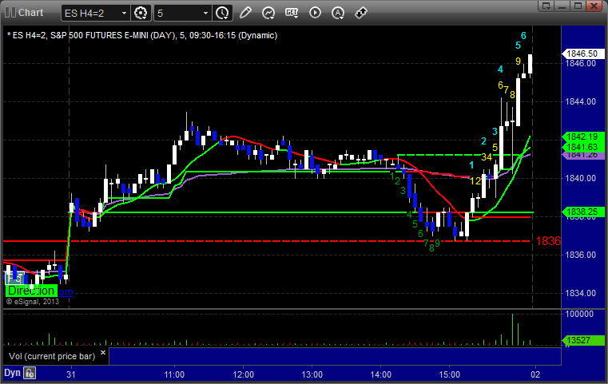Click the 02 date label on time axis
608x384 pixels.
point(535,374)
